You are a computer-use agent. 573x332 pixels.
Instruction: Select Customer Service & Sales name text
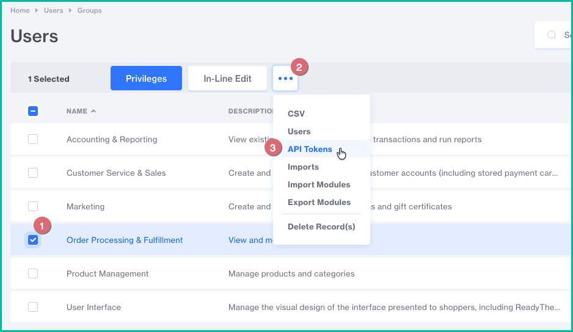[x=116, y=173]
